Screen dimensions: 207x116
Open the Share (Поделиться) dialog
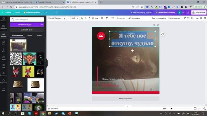coord(199,13)
